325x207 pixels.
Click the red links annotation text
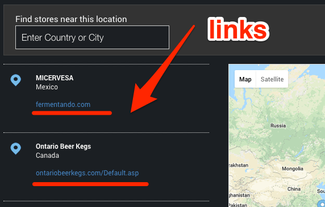239,29
